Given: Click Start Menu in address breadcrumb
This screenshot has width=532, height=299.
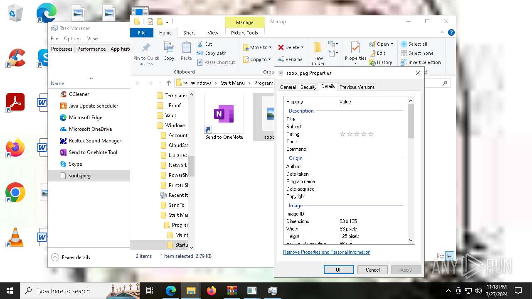Looking at the screenshot, I should coord(232,83).
